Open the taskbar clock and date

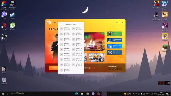161,94
